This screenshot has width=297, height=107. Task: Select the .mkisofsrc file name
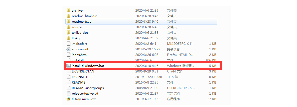[x=80, y=43]
